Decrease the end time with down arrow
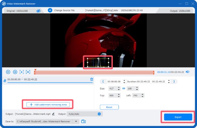This screenshot has height=128, width=197. 169,83
